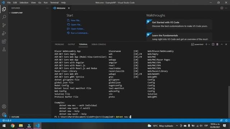Screen dimensions: 230x129
Task: Open the File menu
Action: coord(9,3)
